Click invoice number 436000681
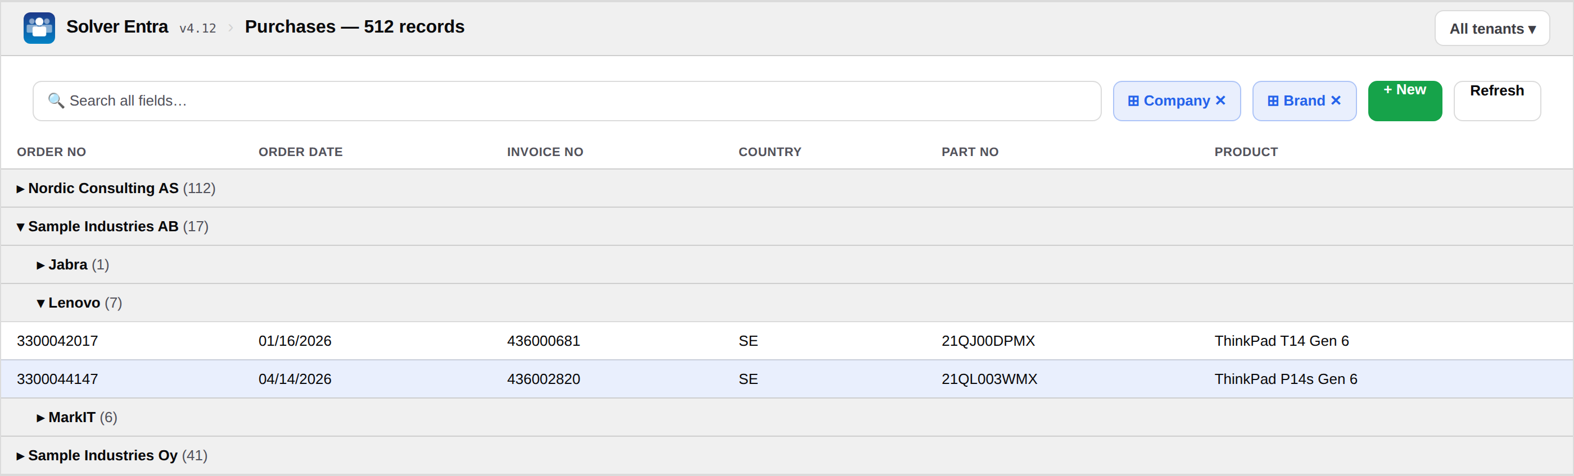The height and width of the screenshot is (476, 1574). (543, 341)
